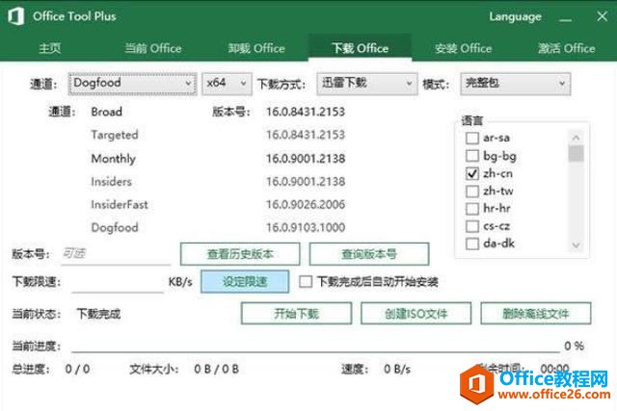Switch to the 当前 Office tab
This screenshot has width=617, height=411.
[x=153, y=48]
